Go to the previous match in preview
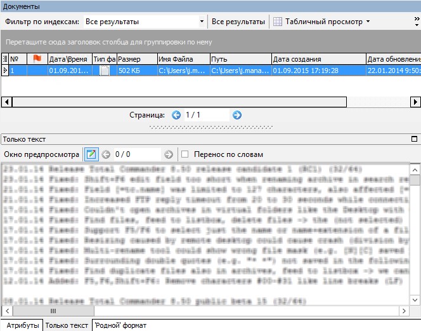 click(x=106, y=154)
